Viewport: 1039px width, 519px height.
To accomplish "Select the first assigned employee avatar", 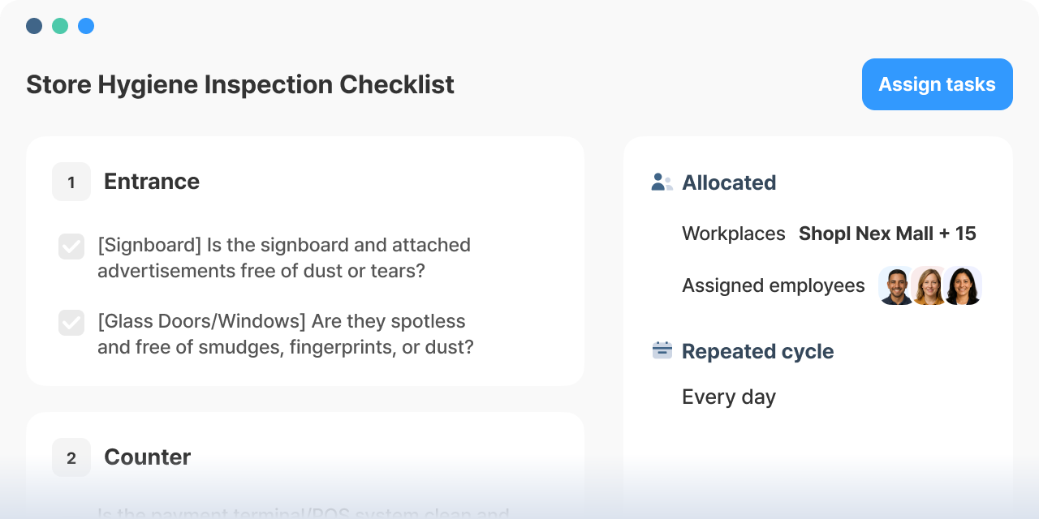I will (897, 285).
